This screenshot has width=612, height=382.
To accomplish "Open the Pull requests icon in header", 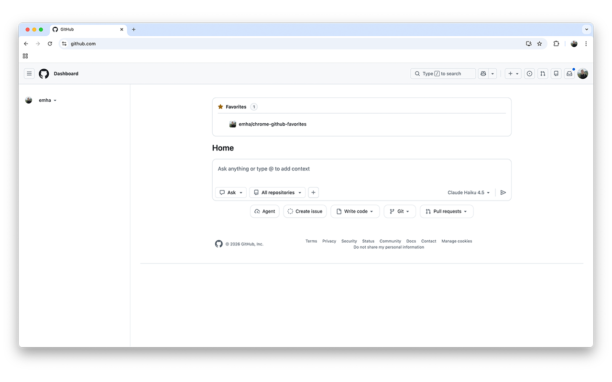I will 543,74.
